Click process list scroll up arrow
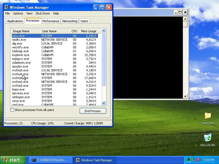 (104, 31)
